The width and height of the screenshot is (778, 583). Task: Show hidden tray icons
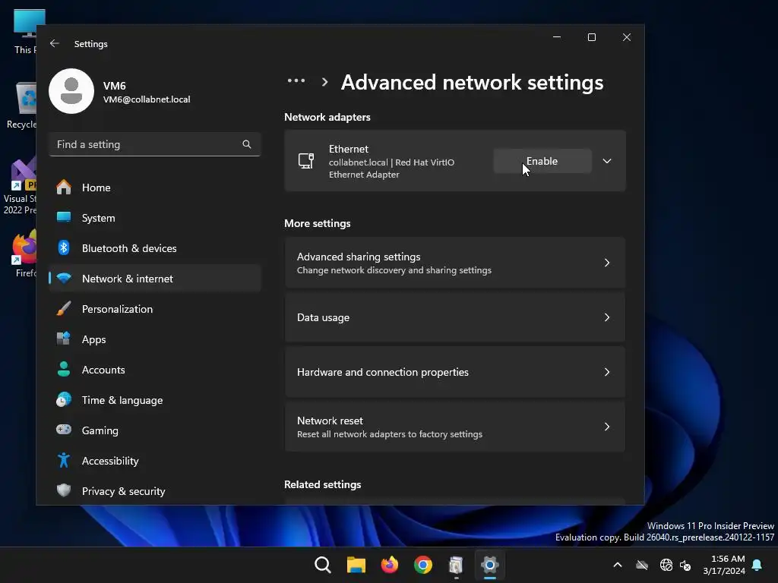click(618, 565)
